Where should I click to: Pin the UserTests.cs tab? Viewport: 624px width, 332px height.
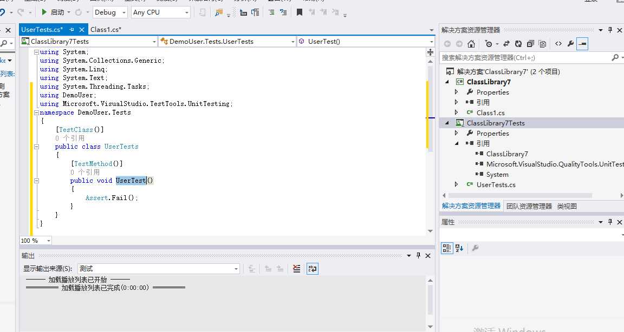pos(71,30)
